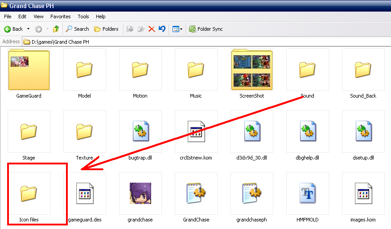Select the grandchase character icon
391x229 pixels.
(140, 193)
